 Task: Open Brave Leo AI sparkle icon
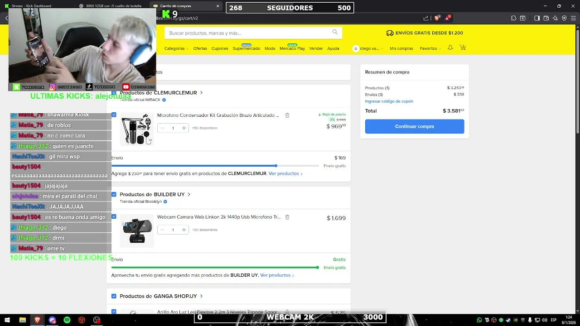coord(555,18)
